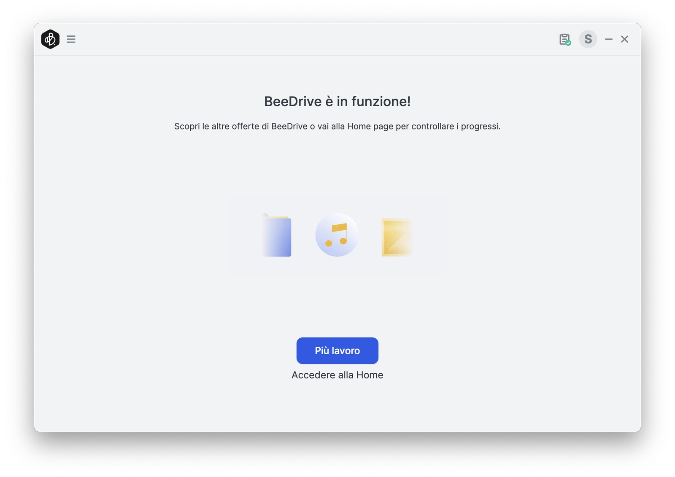The width and height of the screenshot is (675, 477).
Task: Click the music note illustration
Action: coord(337,235)
